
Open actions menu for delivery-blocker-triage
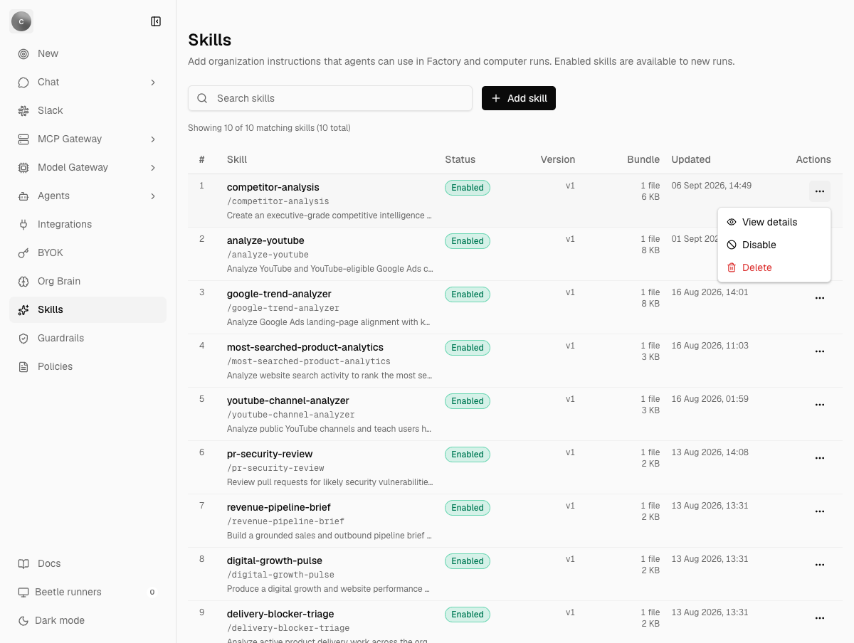click(x=820, y=618)
